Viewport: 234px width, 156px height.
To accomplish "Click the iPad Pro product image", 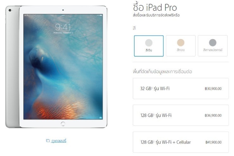I will [56, 67].
